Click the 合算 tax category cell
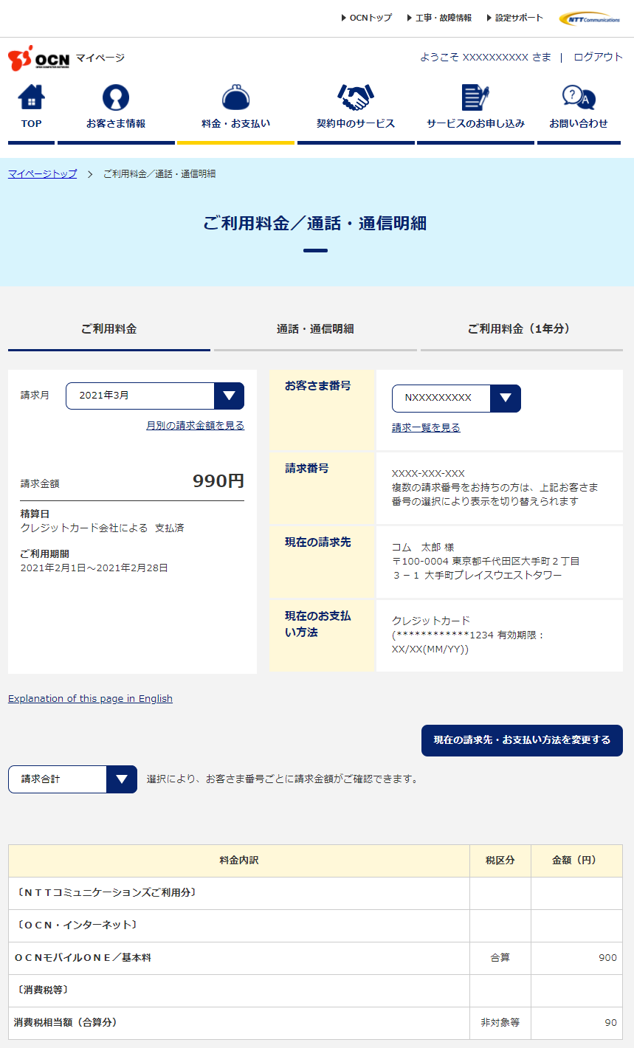 [x=500, y=958]
